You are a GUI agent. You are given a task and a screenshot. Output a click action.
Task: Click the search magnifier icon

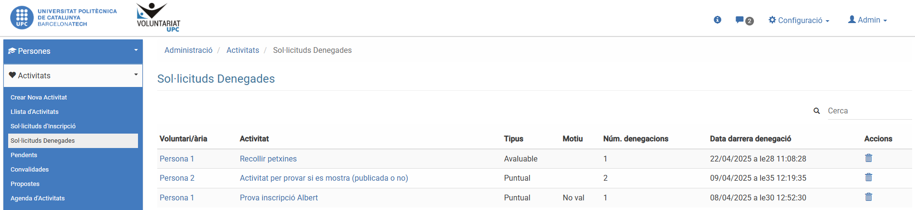coord(816,111)
